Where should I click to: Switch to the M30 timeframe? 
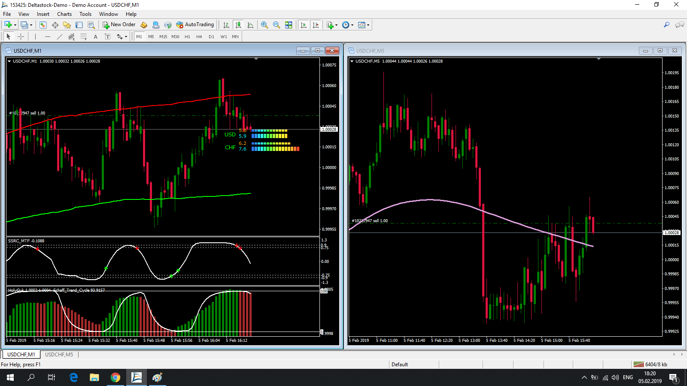tap(175, 36)
